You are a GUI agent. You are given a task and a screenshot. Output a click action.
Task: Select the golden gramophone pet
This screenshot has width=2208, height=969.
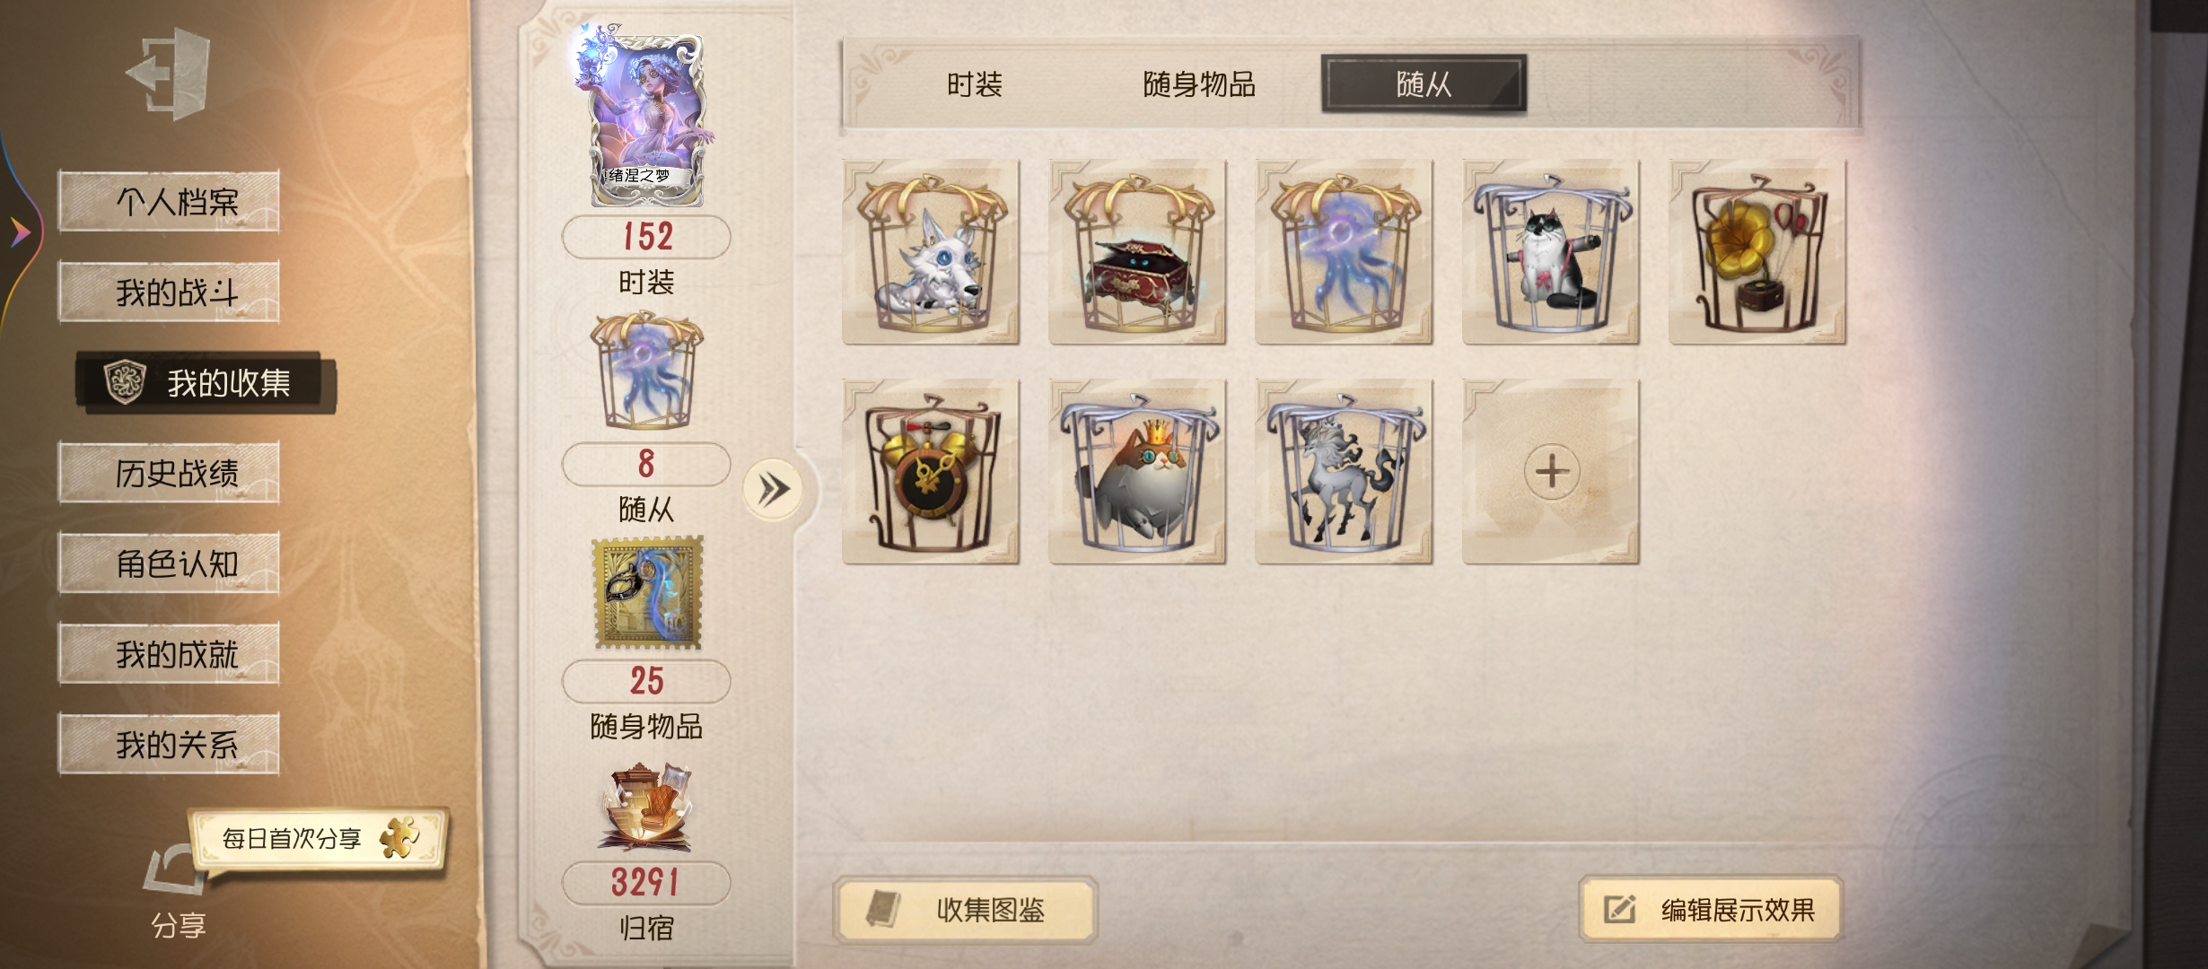pos(1757,252)
